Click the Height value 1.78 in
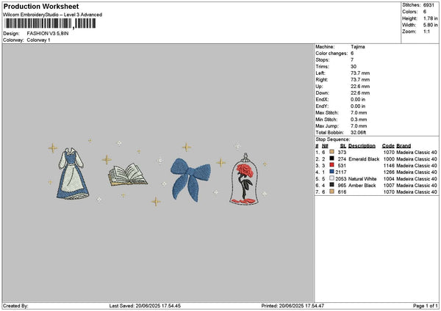This screenshot has height=311, width=441. (430, 18)
